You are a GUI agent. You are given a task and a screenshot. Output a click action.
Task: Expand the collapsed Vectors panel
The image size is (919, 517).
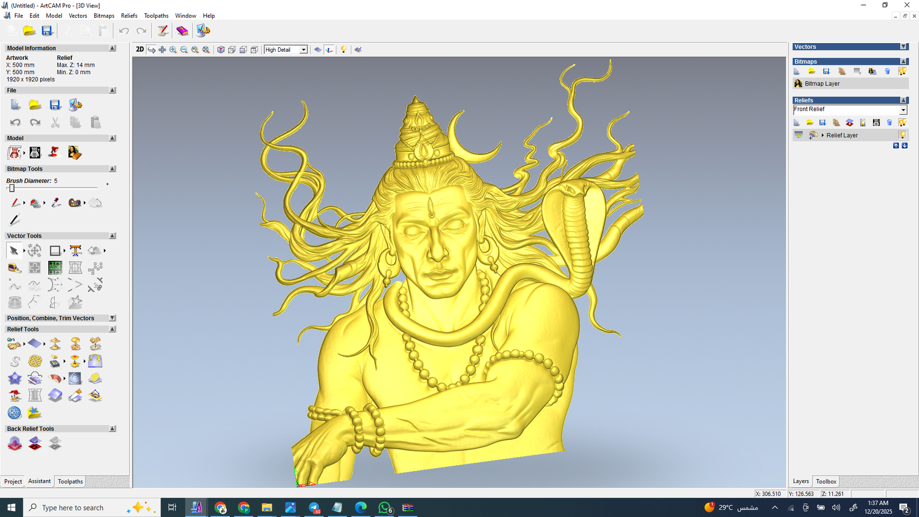coord(903,47)
